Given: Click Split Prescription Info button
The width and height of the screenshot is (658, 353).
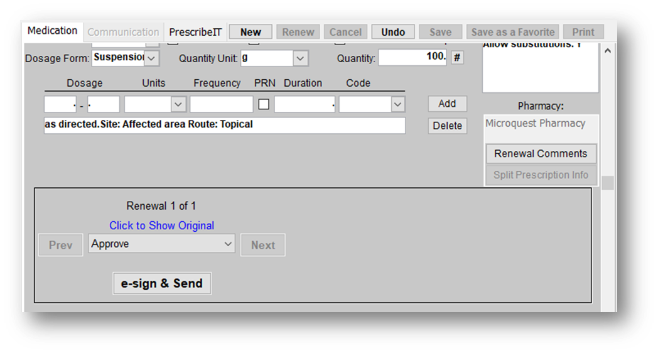Looking at the screenshot, I should pyautogui.click(x=541, y=175).
